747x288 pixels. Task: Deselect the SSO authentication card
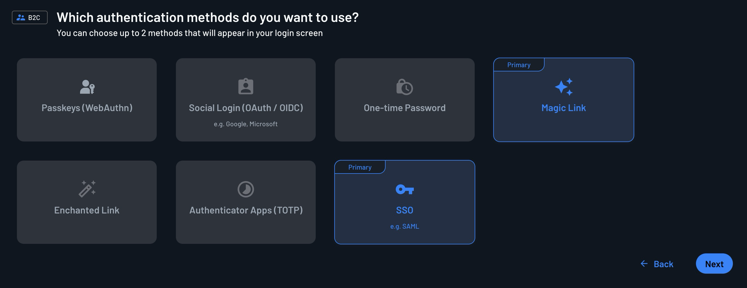coord(405,202)
